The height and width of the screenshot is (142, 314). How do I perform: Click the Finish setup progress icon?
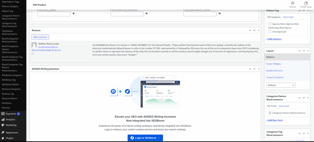coord(306,3)
